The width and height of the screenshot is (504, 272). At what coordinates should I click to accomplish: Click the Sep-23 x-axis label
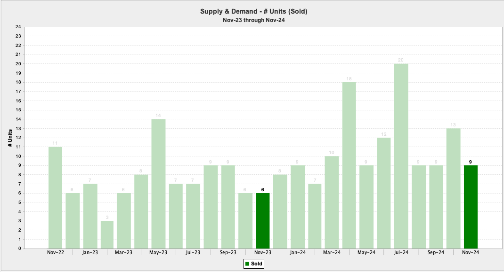(x=228, y=253)
